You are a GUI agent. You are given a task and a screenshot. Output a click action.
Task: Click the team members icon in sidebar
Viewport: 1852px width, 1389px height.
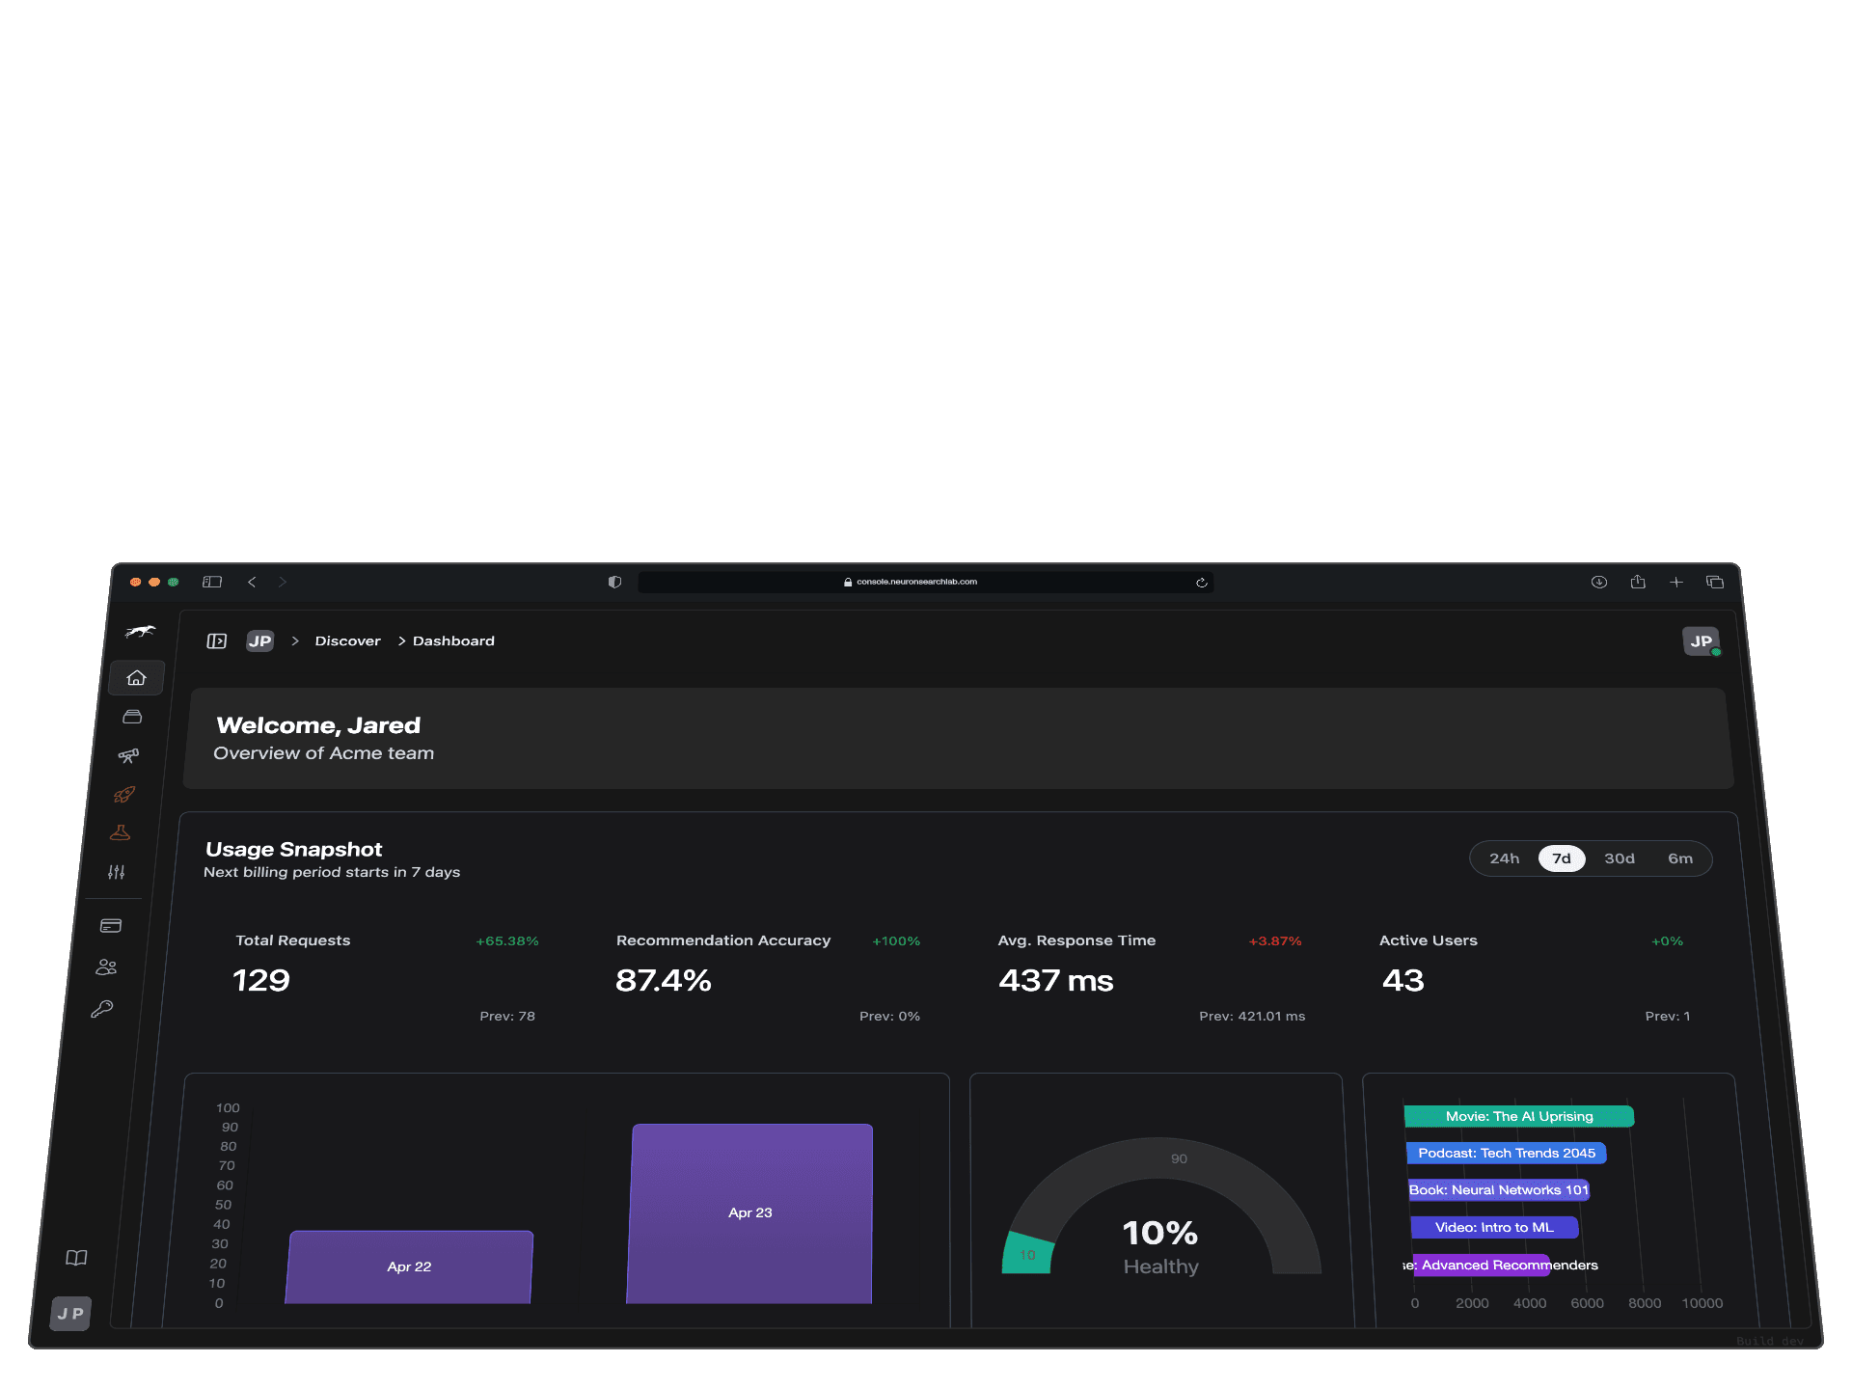tap(105, 967)
